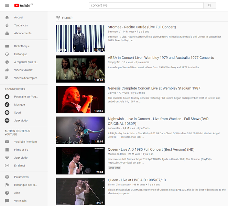The image size is (228, 206).
Task: Visit the Mundo do Rock channel
Action: click(x=117, y=154)
